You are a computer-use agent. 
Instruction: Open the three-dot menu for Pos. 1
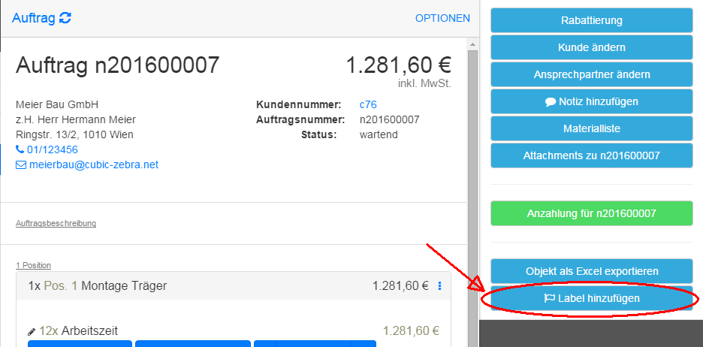pos(440,285)
